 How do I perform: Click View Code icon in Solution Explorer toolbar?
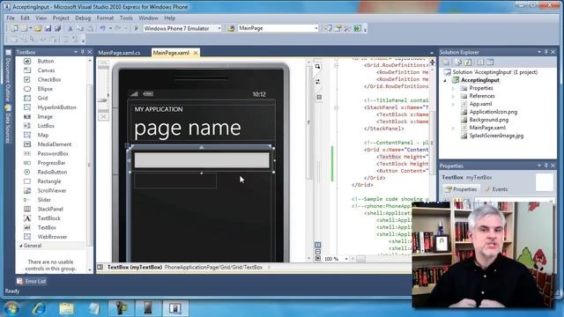coord(480,63)
